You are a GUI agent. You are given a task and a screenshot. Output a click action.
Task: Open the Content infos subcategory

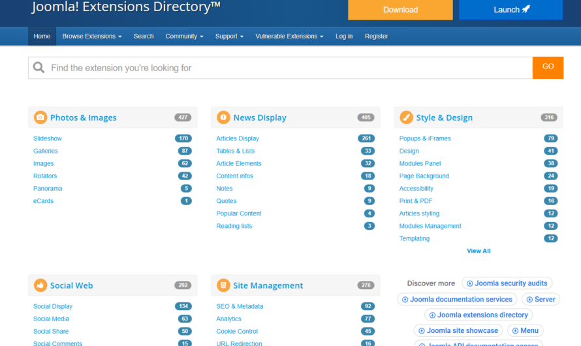(x=235, y=176)
